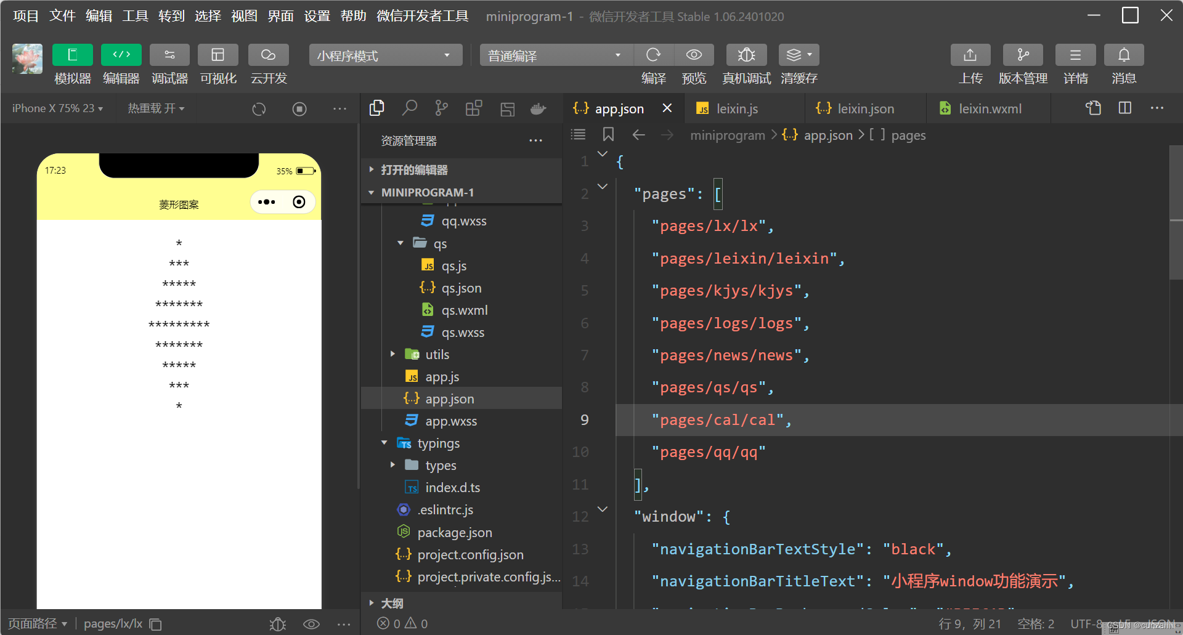1183x635 pixels.
Task: Click the simulator capsule close circle button
Action: coord(299,202)
